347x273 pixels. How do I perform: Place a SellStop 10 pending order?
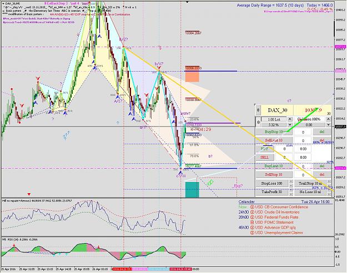click(x=274, y=175)
